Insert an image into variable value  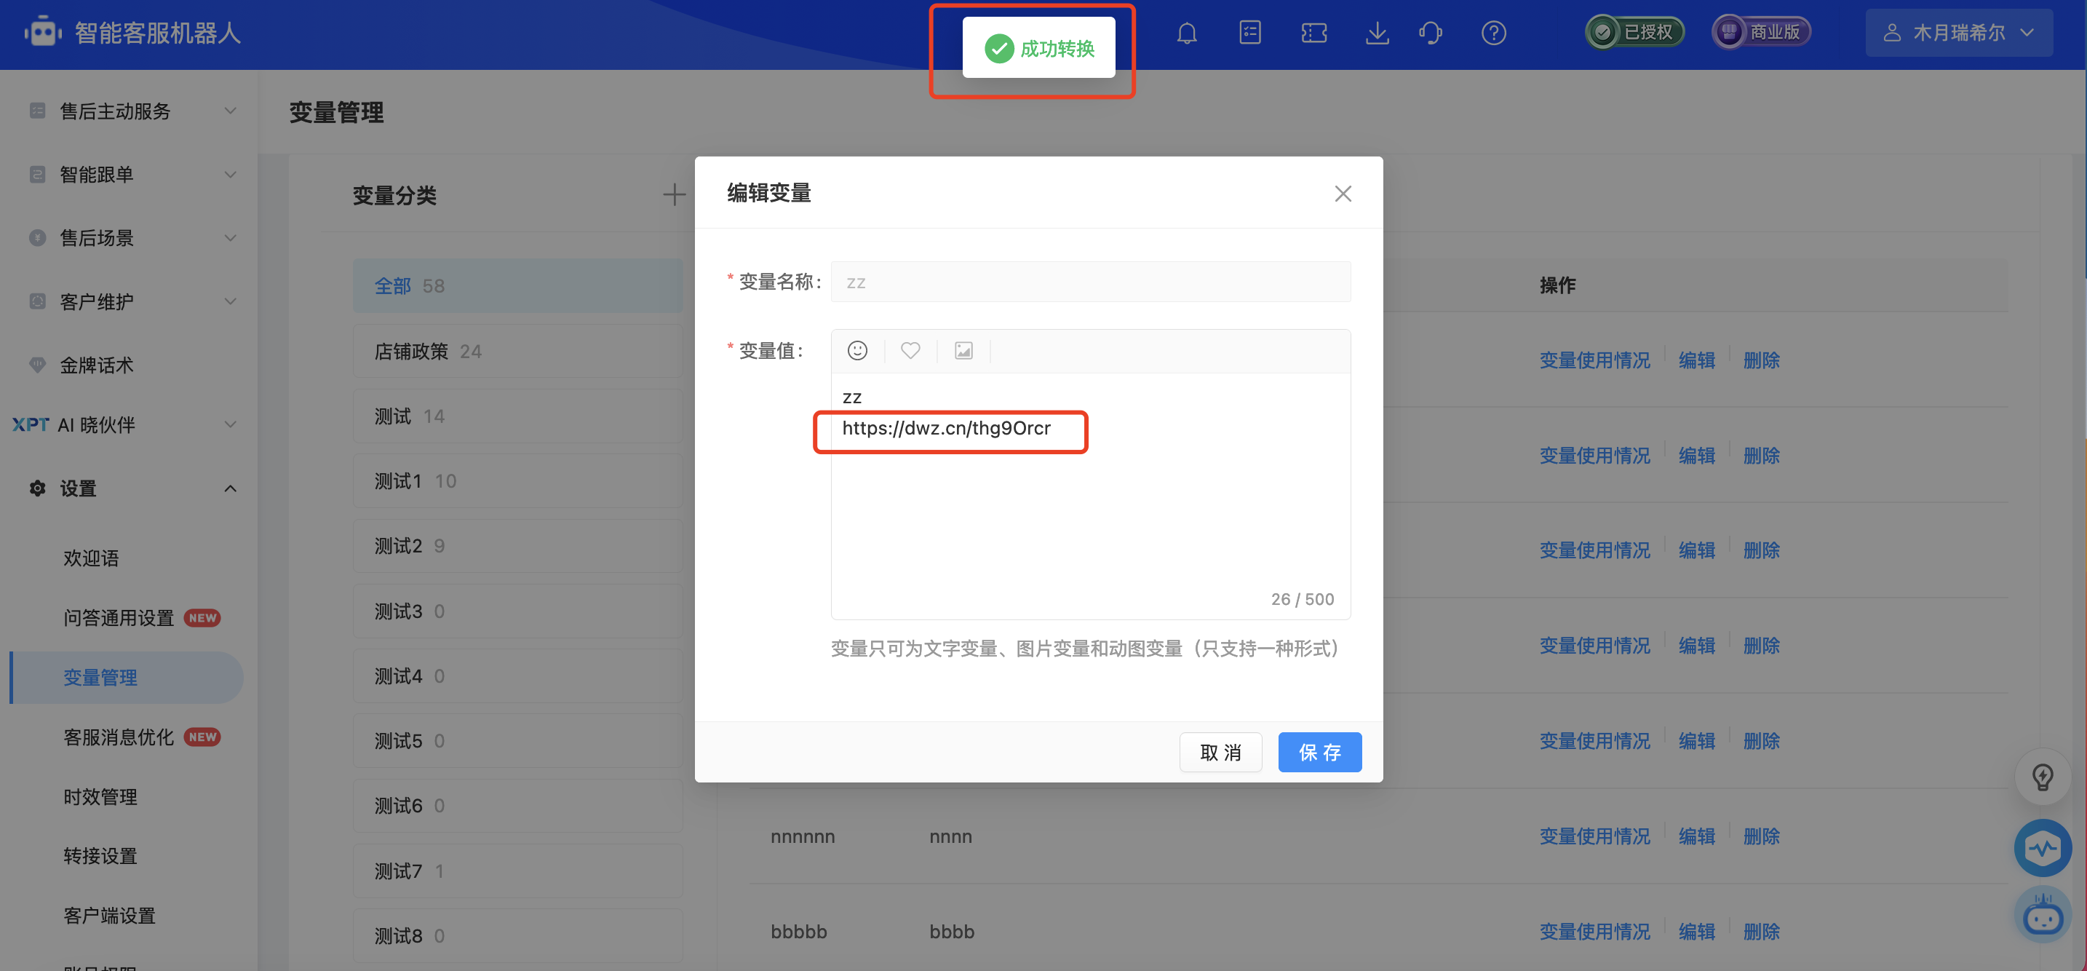963,350
